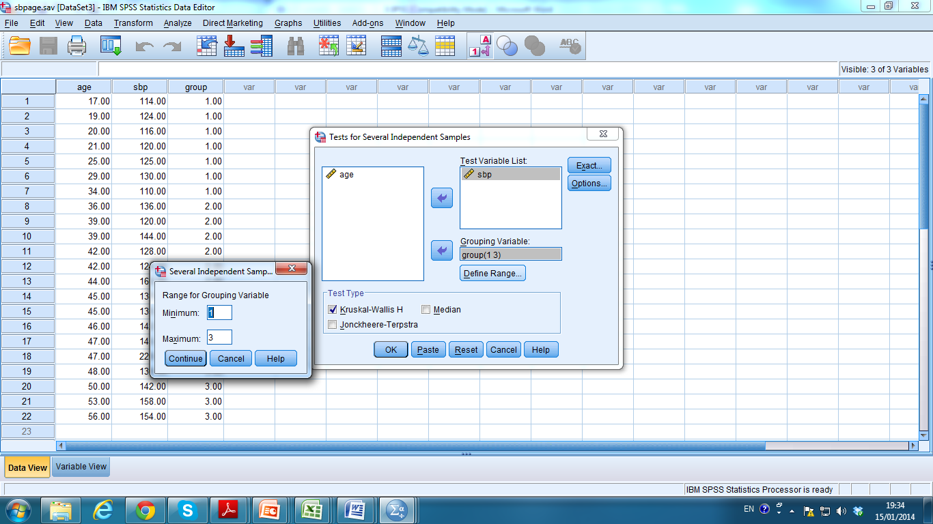Viewport: 933px width, 524px height.
Task: Click the Options button
Action: coord(589,183)
